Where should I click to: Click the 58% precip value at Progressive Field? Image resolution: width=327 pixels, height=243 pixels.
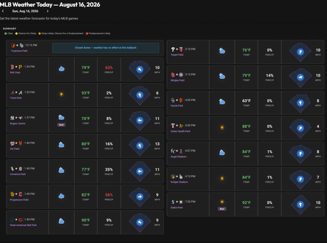(109, 195)
